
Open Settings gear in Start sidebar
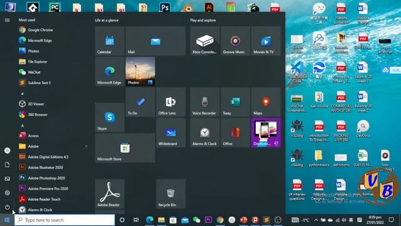coord(7,193)
